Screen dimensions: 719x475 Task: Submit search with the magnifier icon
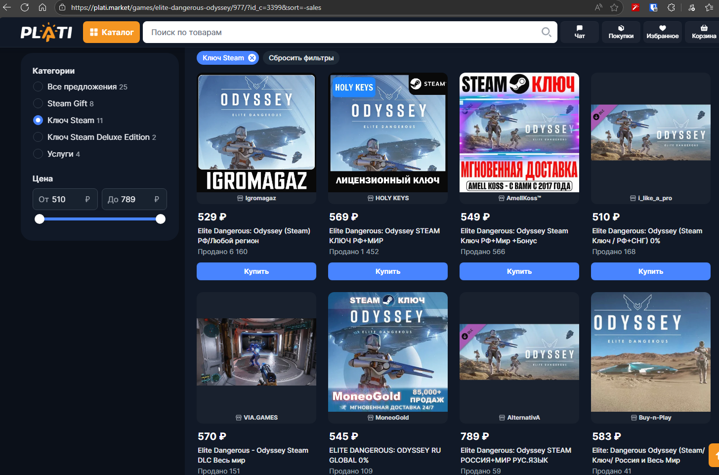tap(546, 32)
